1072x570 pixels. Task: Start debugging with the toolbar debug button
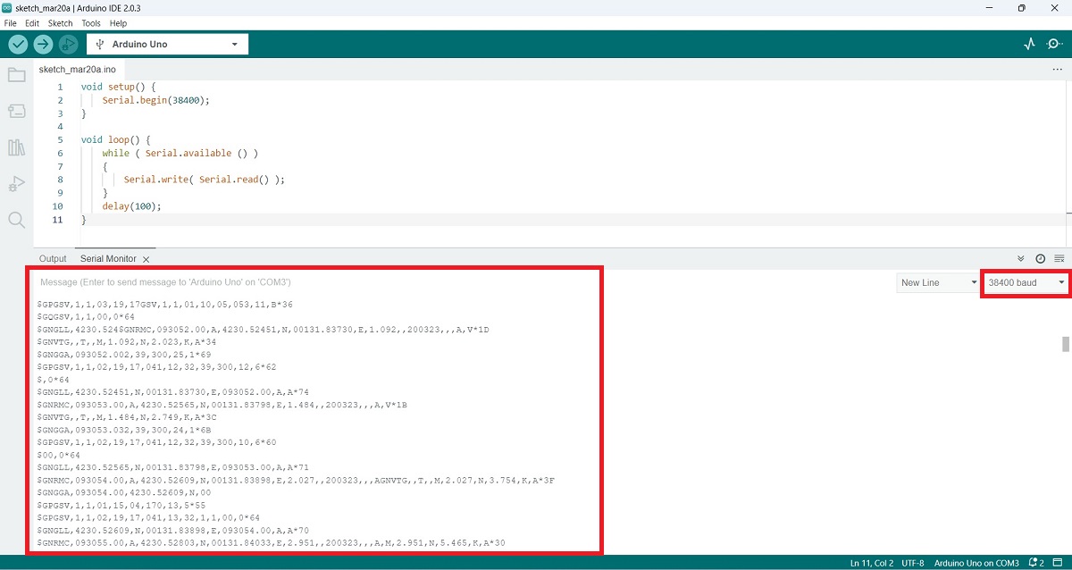[x=68, y=44]
